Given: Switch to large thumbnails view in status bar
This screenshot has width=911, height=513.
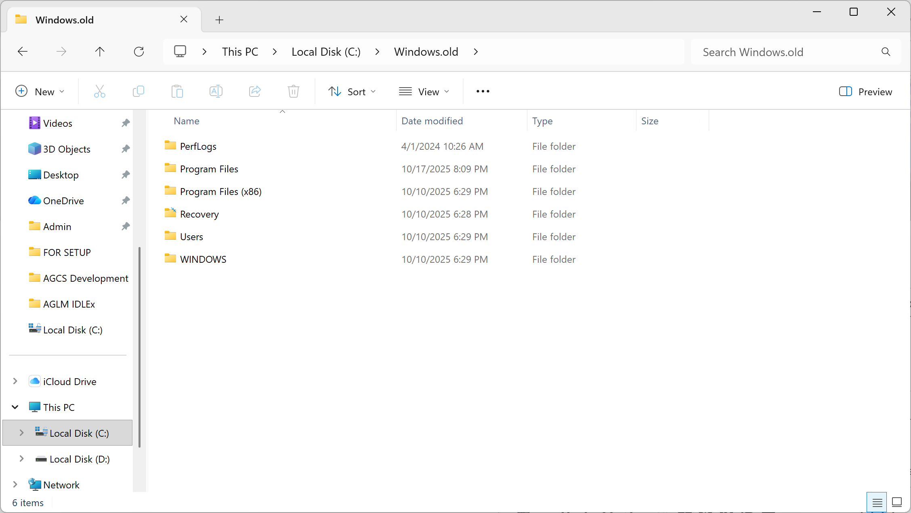Looking at the screenshot, I should click(x=897, y=503).
